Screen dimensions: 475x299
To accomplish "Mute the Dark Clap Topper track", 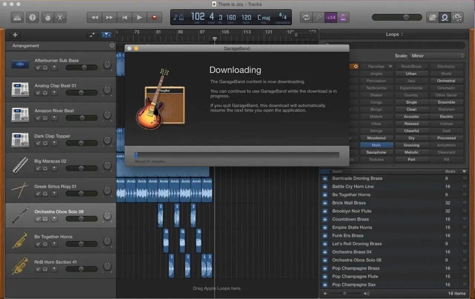I will 38,143.
